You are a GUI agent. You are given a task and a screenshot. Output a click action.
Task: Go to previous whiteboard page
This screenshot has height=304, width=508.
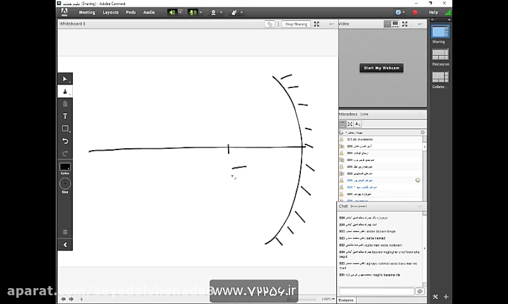click(x=63, y=299)
